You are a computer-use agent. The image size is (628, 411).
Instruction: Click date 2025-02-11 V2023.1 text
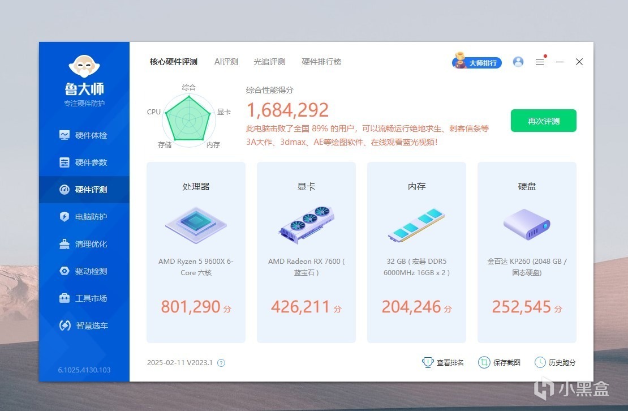[x=180, y=363]
